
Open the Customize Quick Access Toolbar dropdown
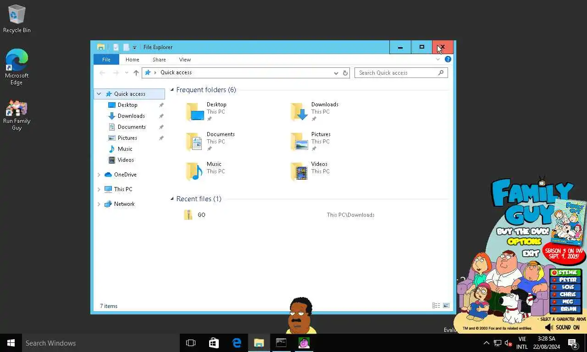coord(134,47)
